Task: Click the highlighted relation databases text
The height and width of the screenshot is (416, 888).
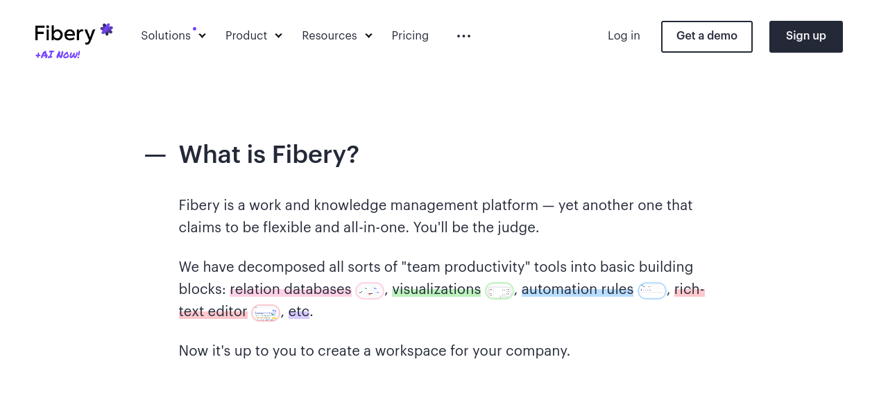Action: point(291,290)
